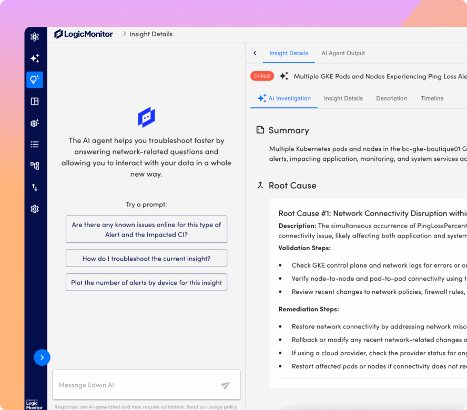Select the AI Investigation sub-tab
The height and width of the screenshot is (410, 467).
tap(284, 98)
